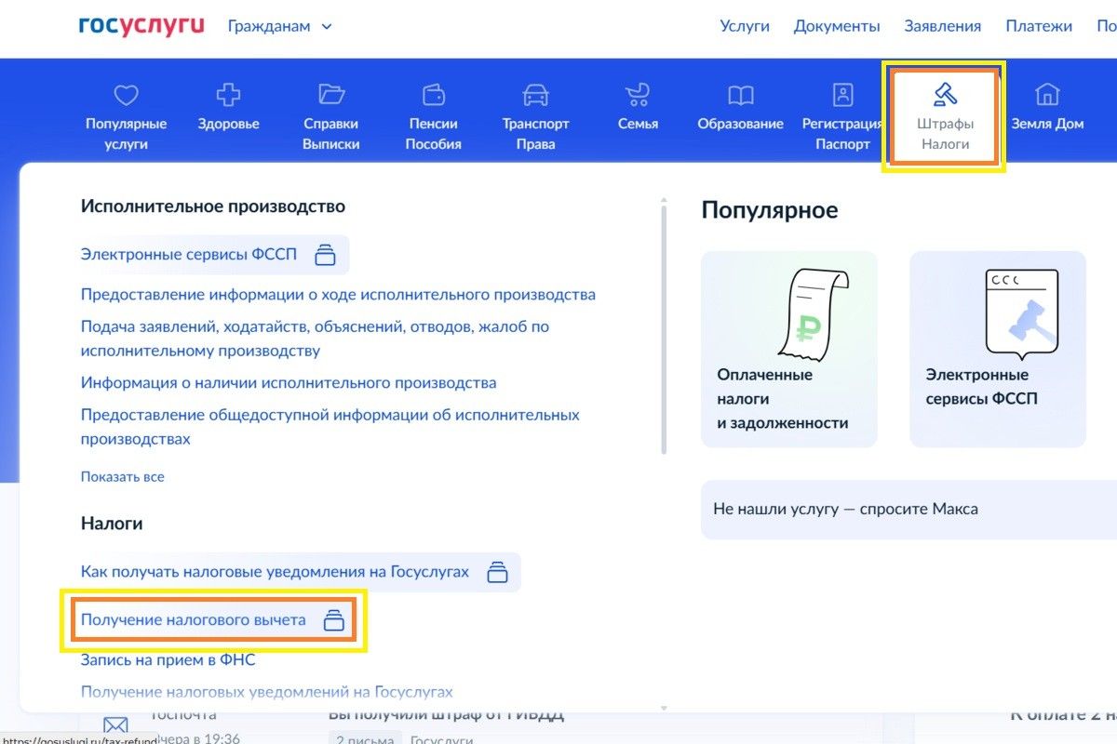This screenshot has width=1117, height=744.
Task: Open the Пенсии Пособия wallet category
Action: coord(434,117)
